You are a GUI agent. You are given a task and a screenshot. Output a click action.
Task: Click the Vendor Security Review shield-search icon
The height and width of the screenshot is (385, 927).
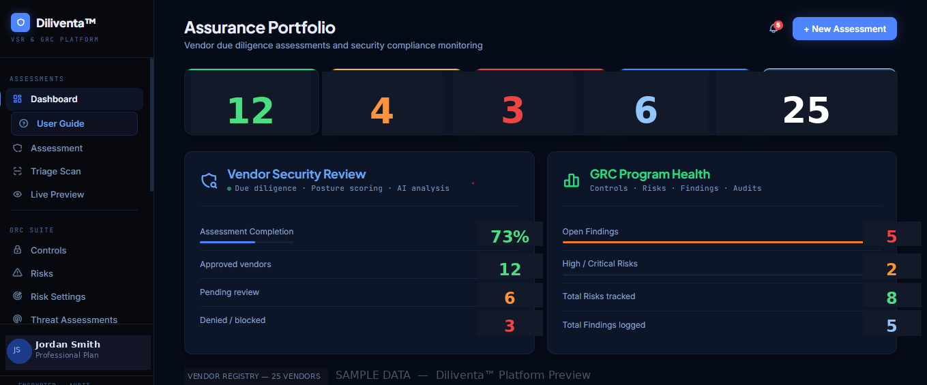(x=209, y=181)
